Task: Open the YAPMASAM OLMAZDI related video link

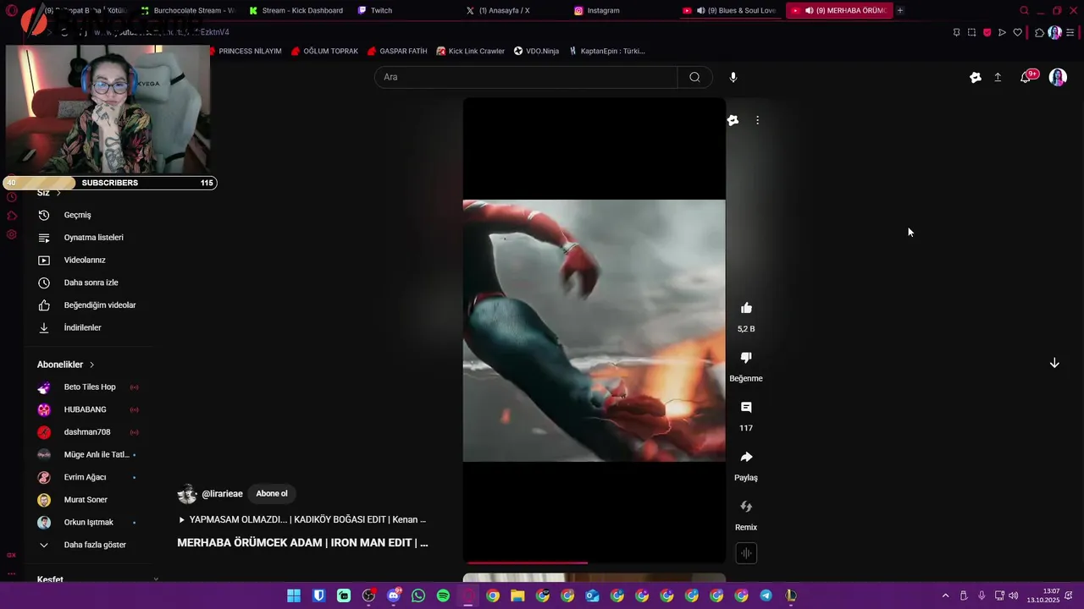Action: click(302, 520)
